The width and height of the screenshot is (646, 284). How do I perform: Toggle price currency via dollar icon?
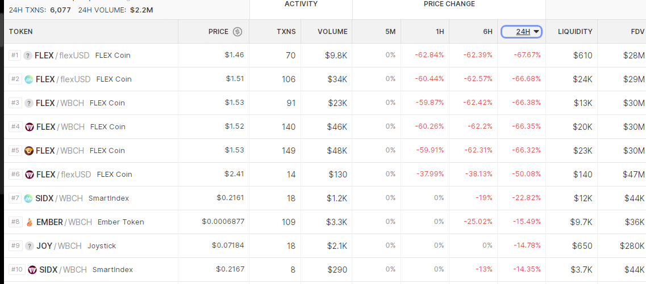pyautogui.click(x=237, y=32)
